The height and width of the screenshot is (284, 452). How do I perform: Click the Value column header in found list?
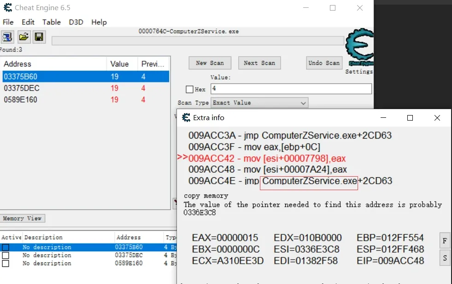(122, 64)
